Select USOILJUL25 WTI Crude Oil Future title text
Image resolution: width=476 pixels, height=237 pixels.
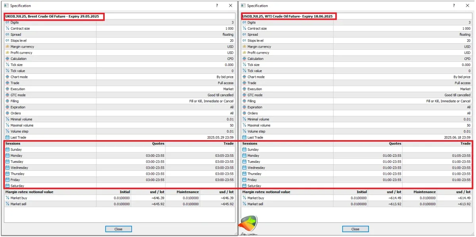pos(288,16)
